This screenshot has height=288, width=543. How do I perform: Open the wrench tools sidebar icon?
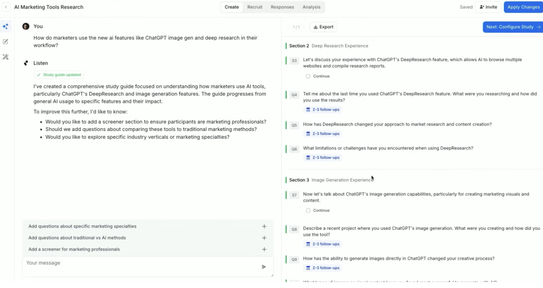[6, 57]
